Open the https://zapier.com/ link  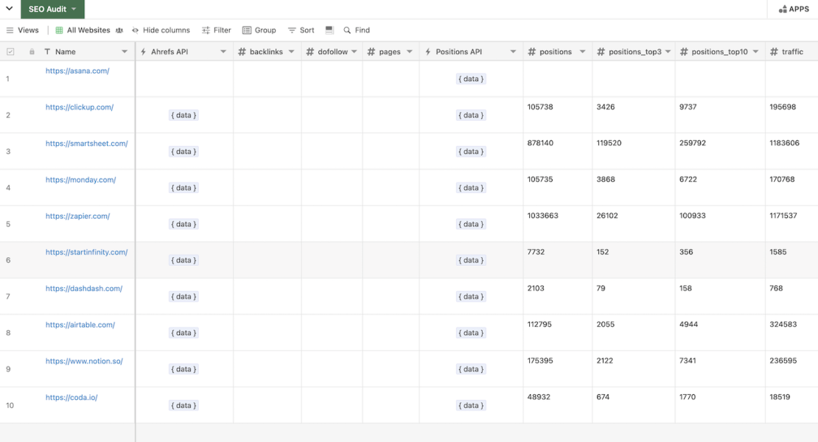pos(77,215)
